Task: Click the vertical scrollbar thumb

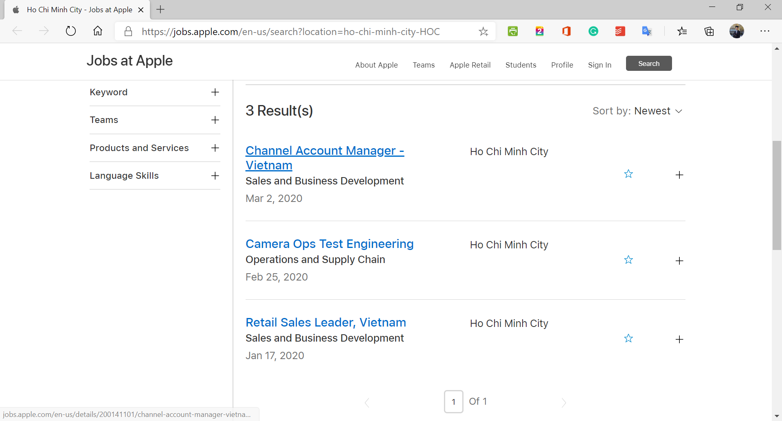Action: coord(777,195)
